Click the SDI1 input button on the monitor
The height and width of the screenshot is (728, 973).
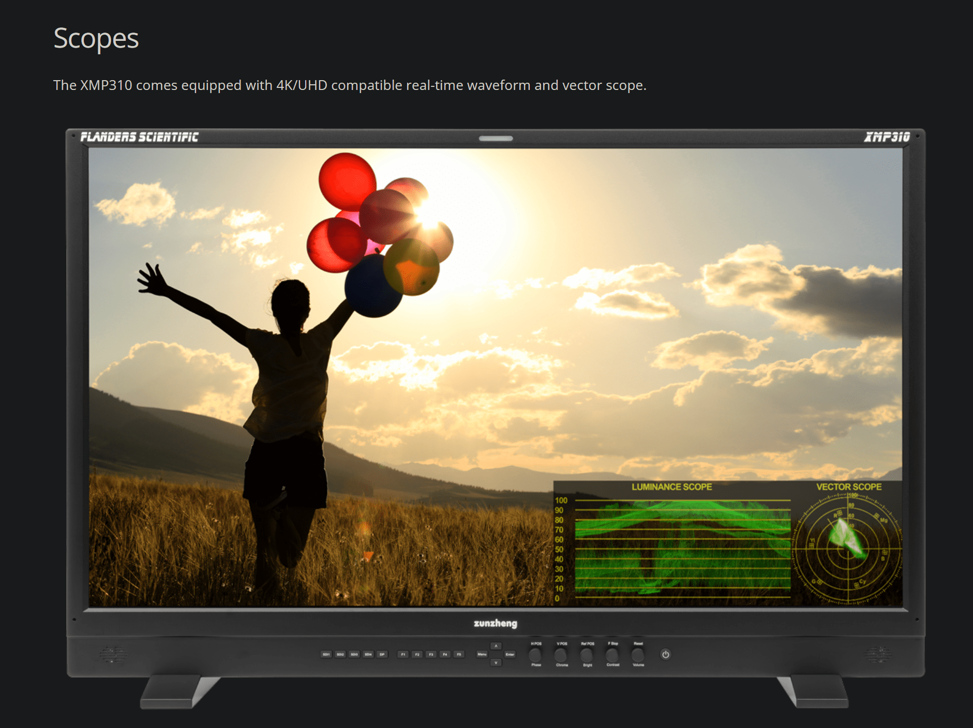(326, 655)
